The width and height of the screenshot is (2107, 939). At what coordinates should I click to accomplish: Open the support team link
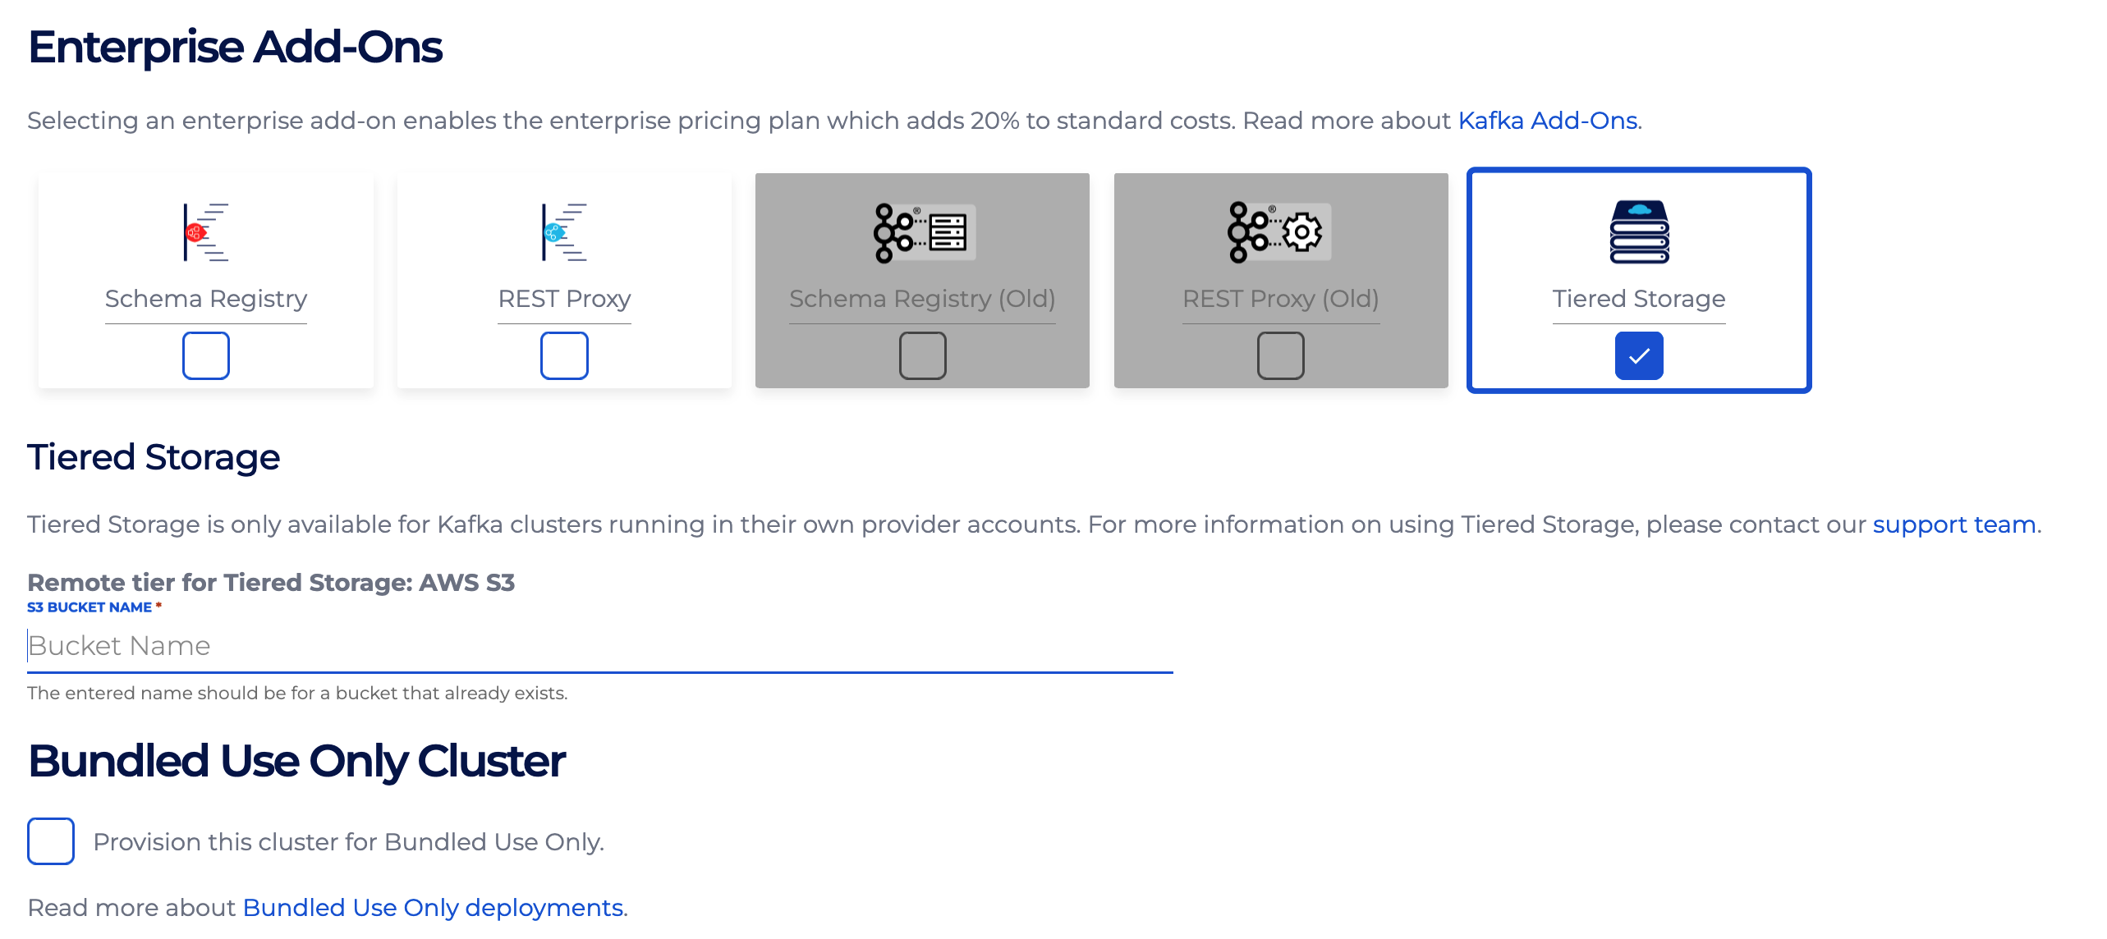[1953, 524]
